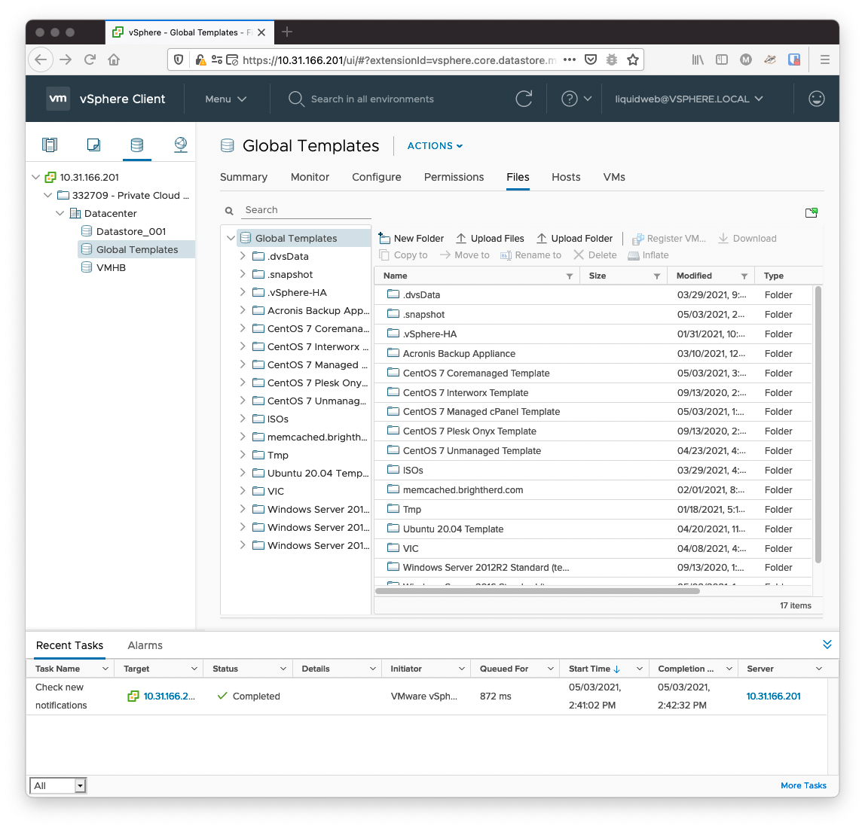The width and height of the screenshot is (865, 829).
Task: Open the Networking inventory icon
Action: (181, 145)
